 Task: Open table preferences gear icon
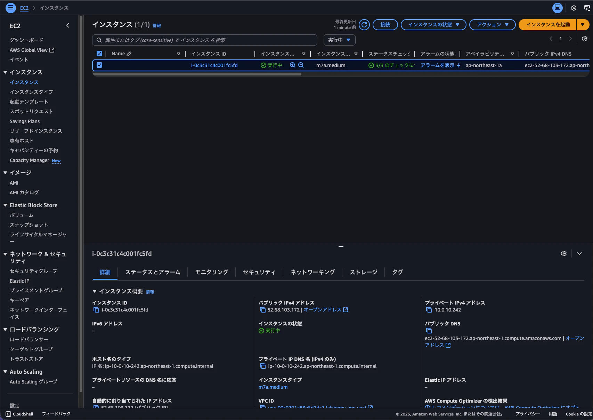(x=585, y=39)
